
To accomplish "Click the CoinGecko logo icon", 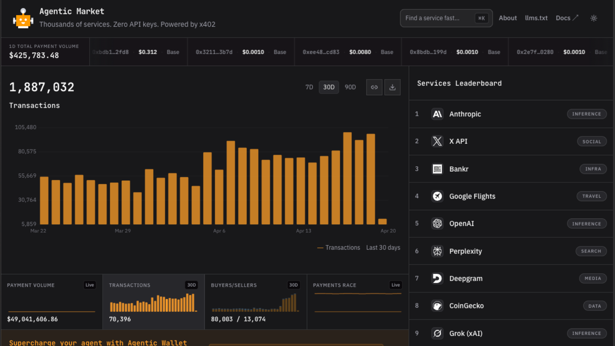I will (x=437, y=306).
